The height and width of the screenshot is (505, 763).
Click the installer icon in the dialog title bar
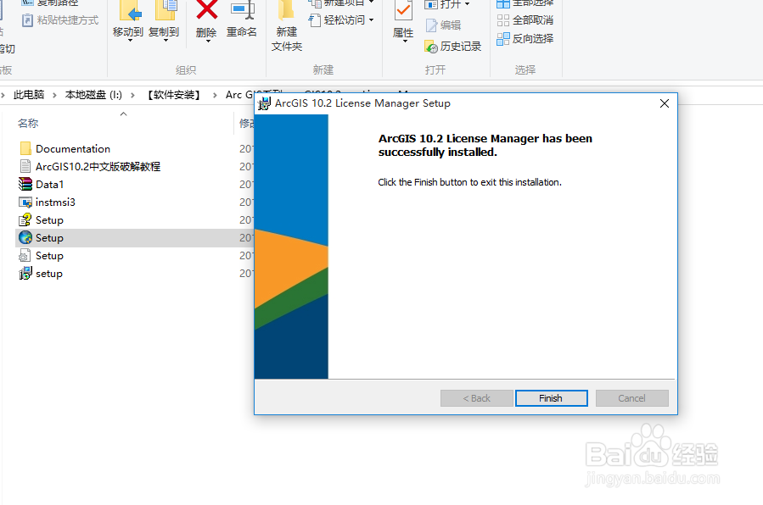pyautogui.click(x=264, y=103)
